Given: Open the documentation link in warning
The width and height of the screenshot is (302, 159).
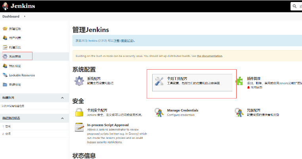Looking at the screenshot, I should pyautogui.click(x=210, y=56).
